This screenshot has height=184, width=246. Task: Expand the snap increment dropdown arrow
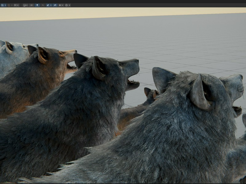pyautogui.click(x=18, y=5)
